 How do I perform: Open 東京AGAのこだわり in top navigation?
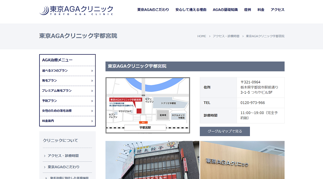coord(153,10)
